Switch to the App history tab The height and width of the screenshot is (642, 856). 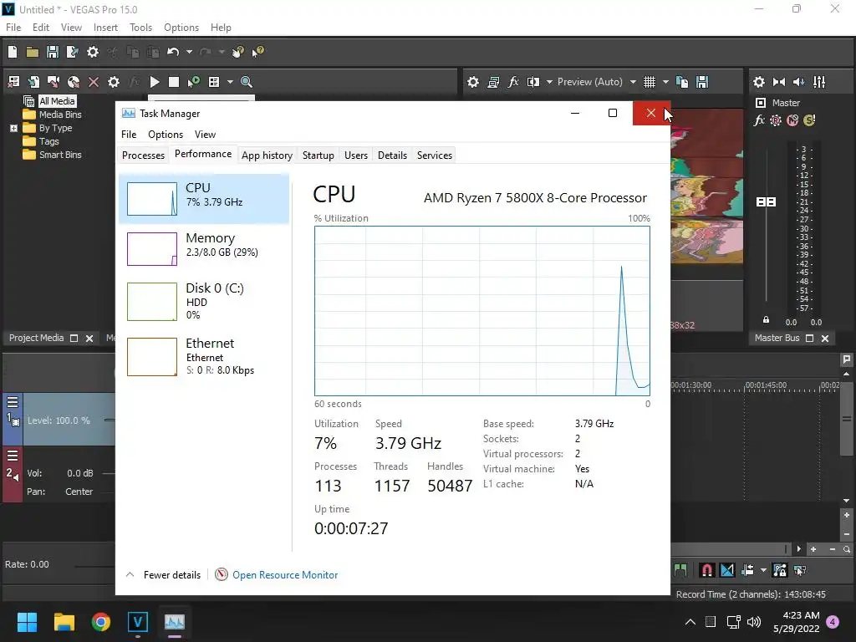pyautogui.click(x=267, y=155)
